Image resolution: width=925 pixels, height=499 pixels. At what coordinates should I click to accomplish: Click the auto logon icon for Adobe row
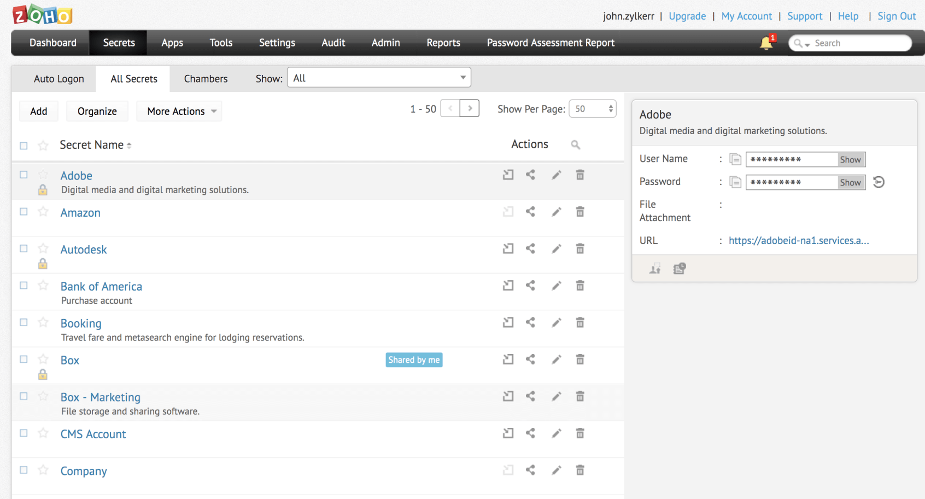(x=508, y=175)
